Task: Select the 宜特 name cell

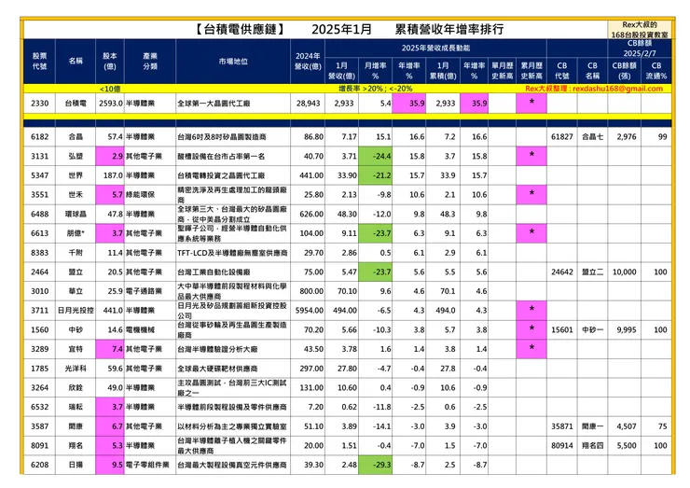Action: coord(76,349)
